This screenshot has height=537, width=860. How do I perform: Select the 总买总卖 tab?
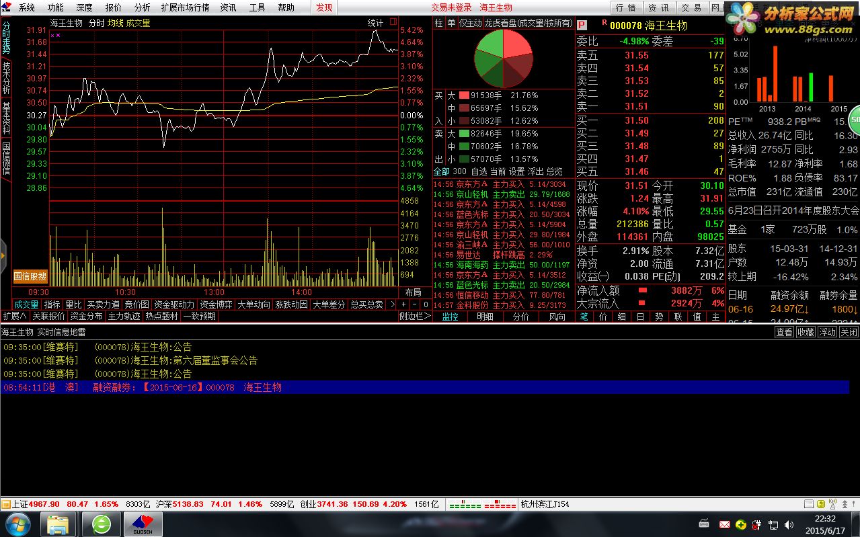366,304
